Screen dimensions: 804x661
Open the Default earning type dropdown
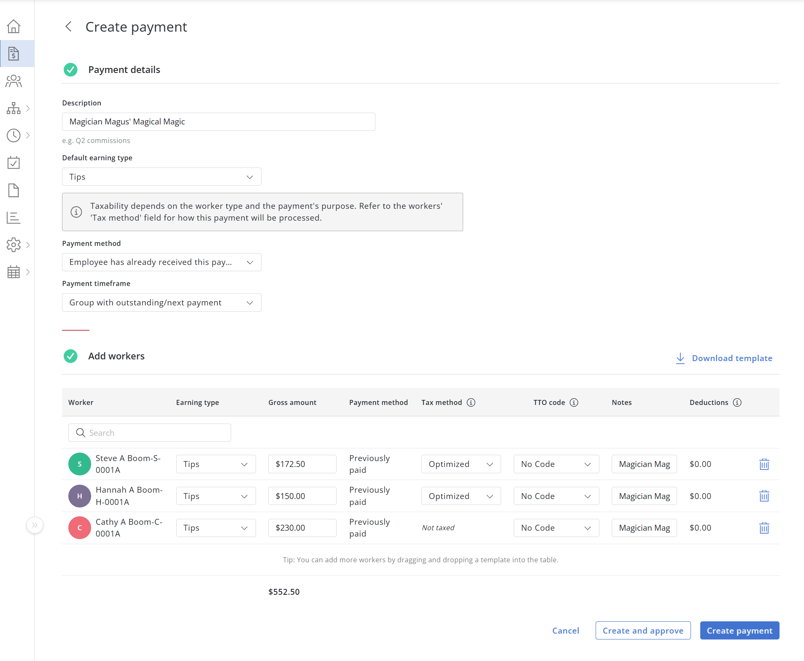[x=162, y=177]
